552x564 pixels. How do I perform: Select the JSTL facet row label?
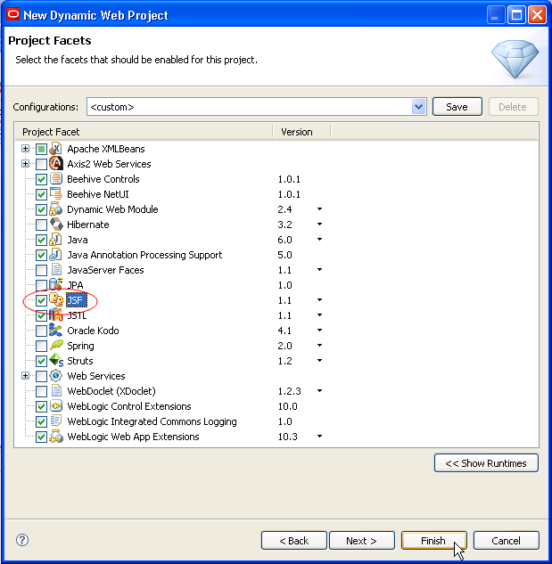(77, 315)
